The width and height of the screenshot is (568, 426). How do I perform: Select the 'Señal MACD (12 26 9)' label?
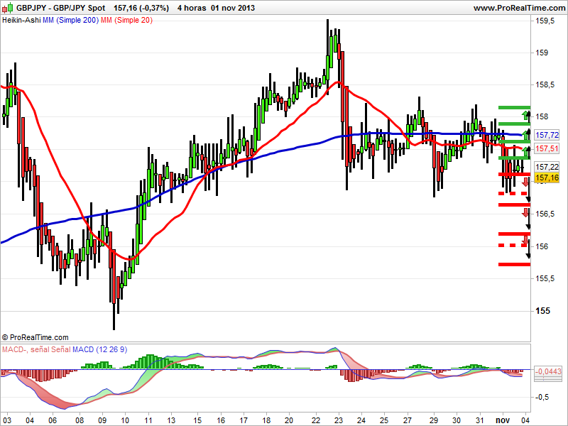click(89, 349)
